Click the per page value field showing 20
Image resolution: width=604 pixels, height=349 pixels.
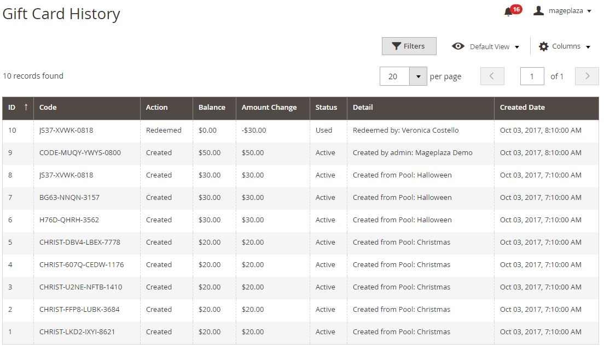coord(394,76)
